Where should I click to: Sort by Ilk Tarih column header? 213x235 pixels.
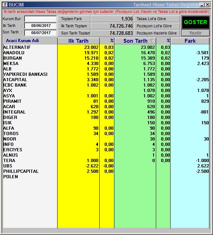point(78,41)
